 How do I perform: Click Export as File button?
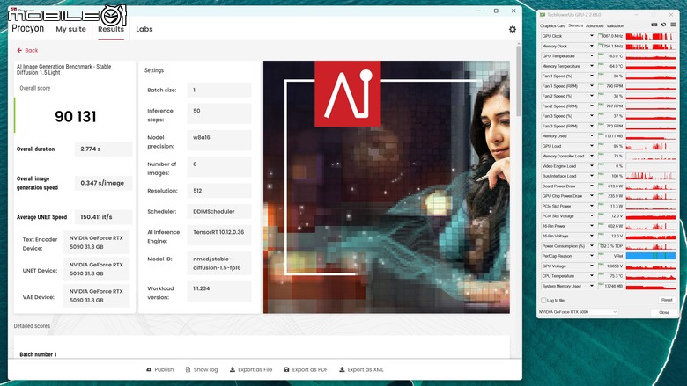251,370
